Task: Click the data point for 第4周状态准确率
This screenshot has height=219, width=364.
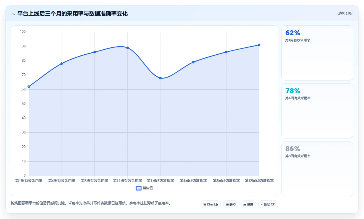Action: (x=193, y=62)
